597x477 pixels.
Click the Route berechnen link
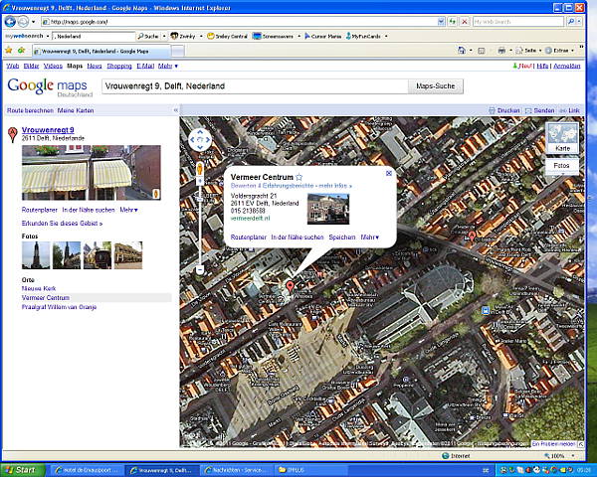click(30, 110)
